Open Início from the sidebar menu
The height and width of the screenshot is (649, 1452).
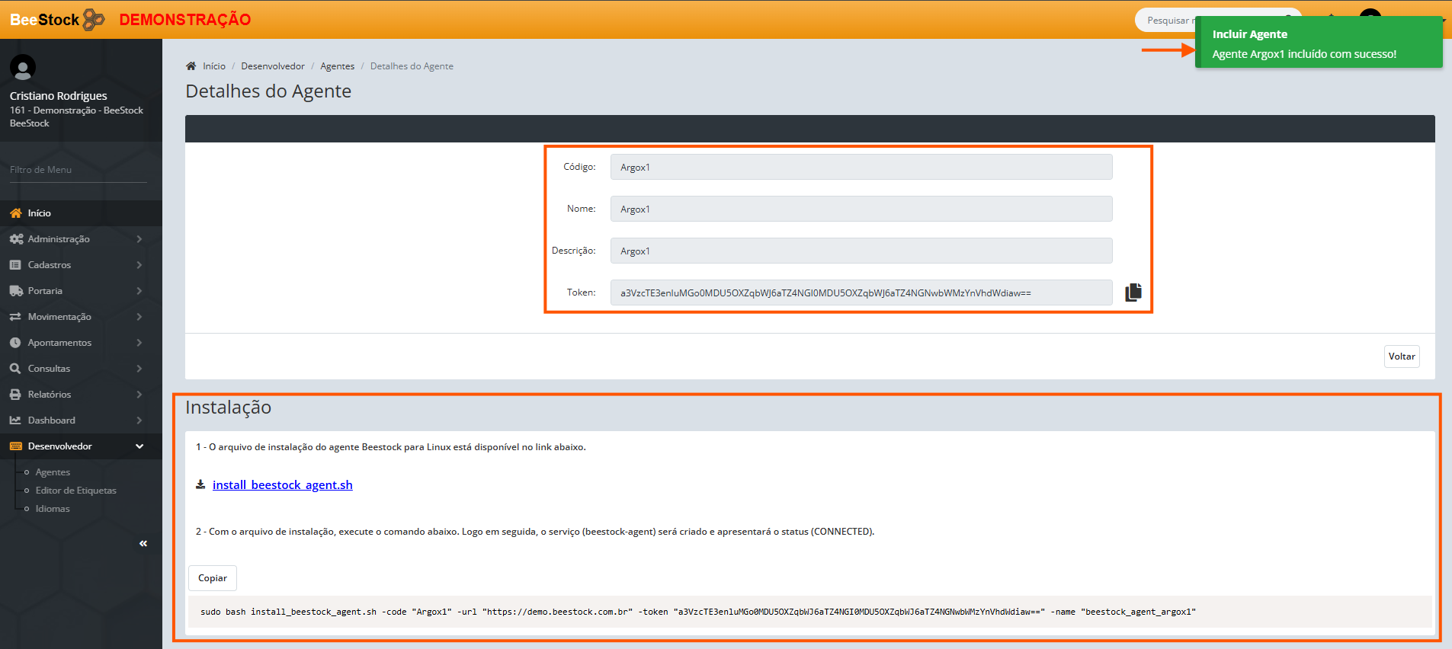click(40, 213)
